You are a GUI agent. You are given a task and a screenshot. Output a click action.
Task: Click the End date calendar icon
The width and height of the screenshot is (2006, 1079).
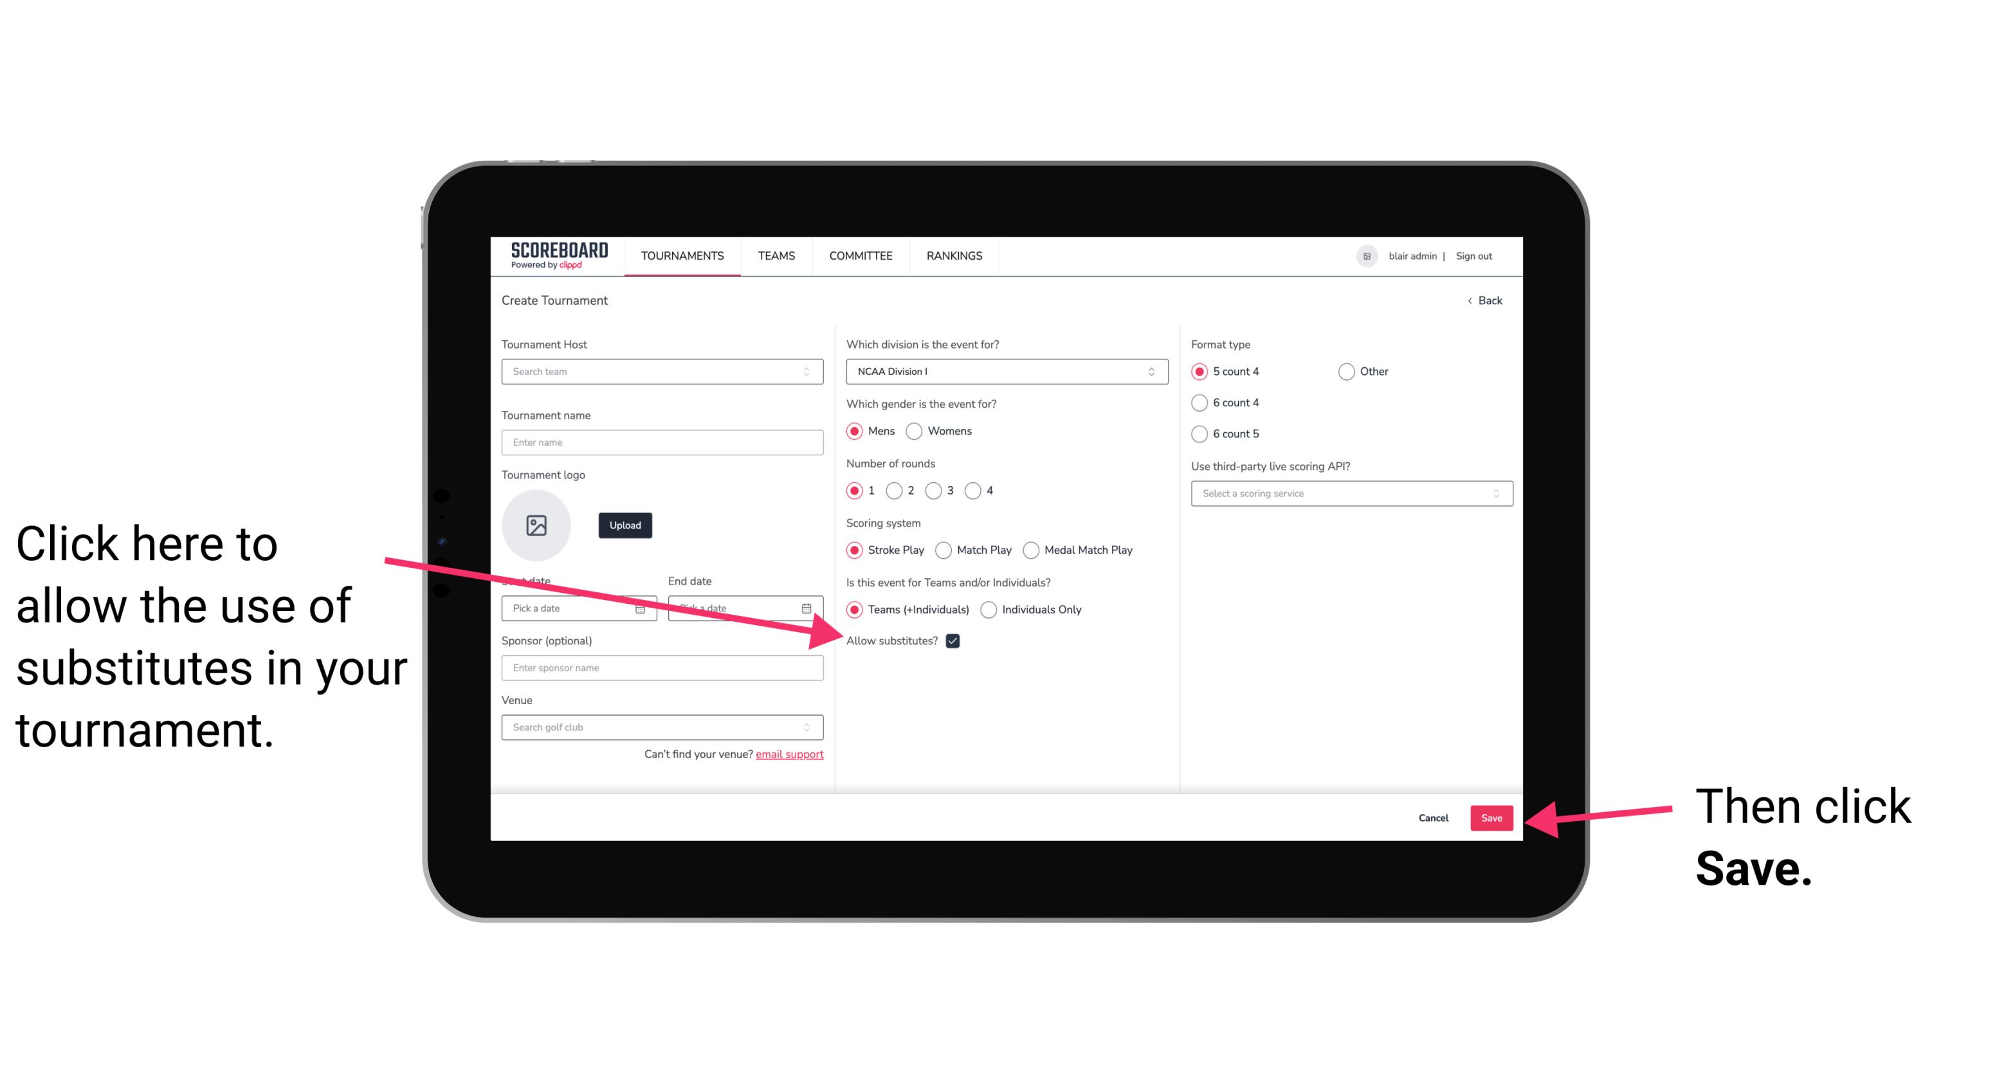pos(808,607)
